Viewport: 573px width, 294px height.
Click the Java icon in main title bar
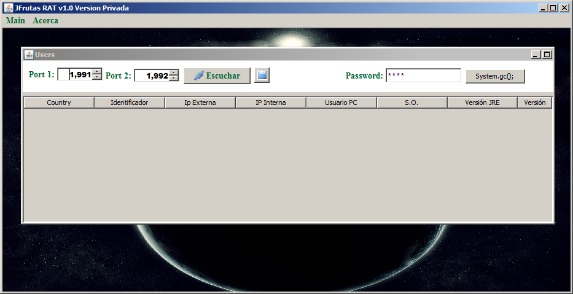coord(8,7)
